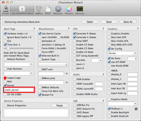Check Graphics Enabler
Image resolution: width=141 pixels, height=121 pixels.
pos(109,34)
